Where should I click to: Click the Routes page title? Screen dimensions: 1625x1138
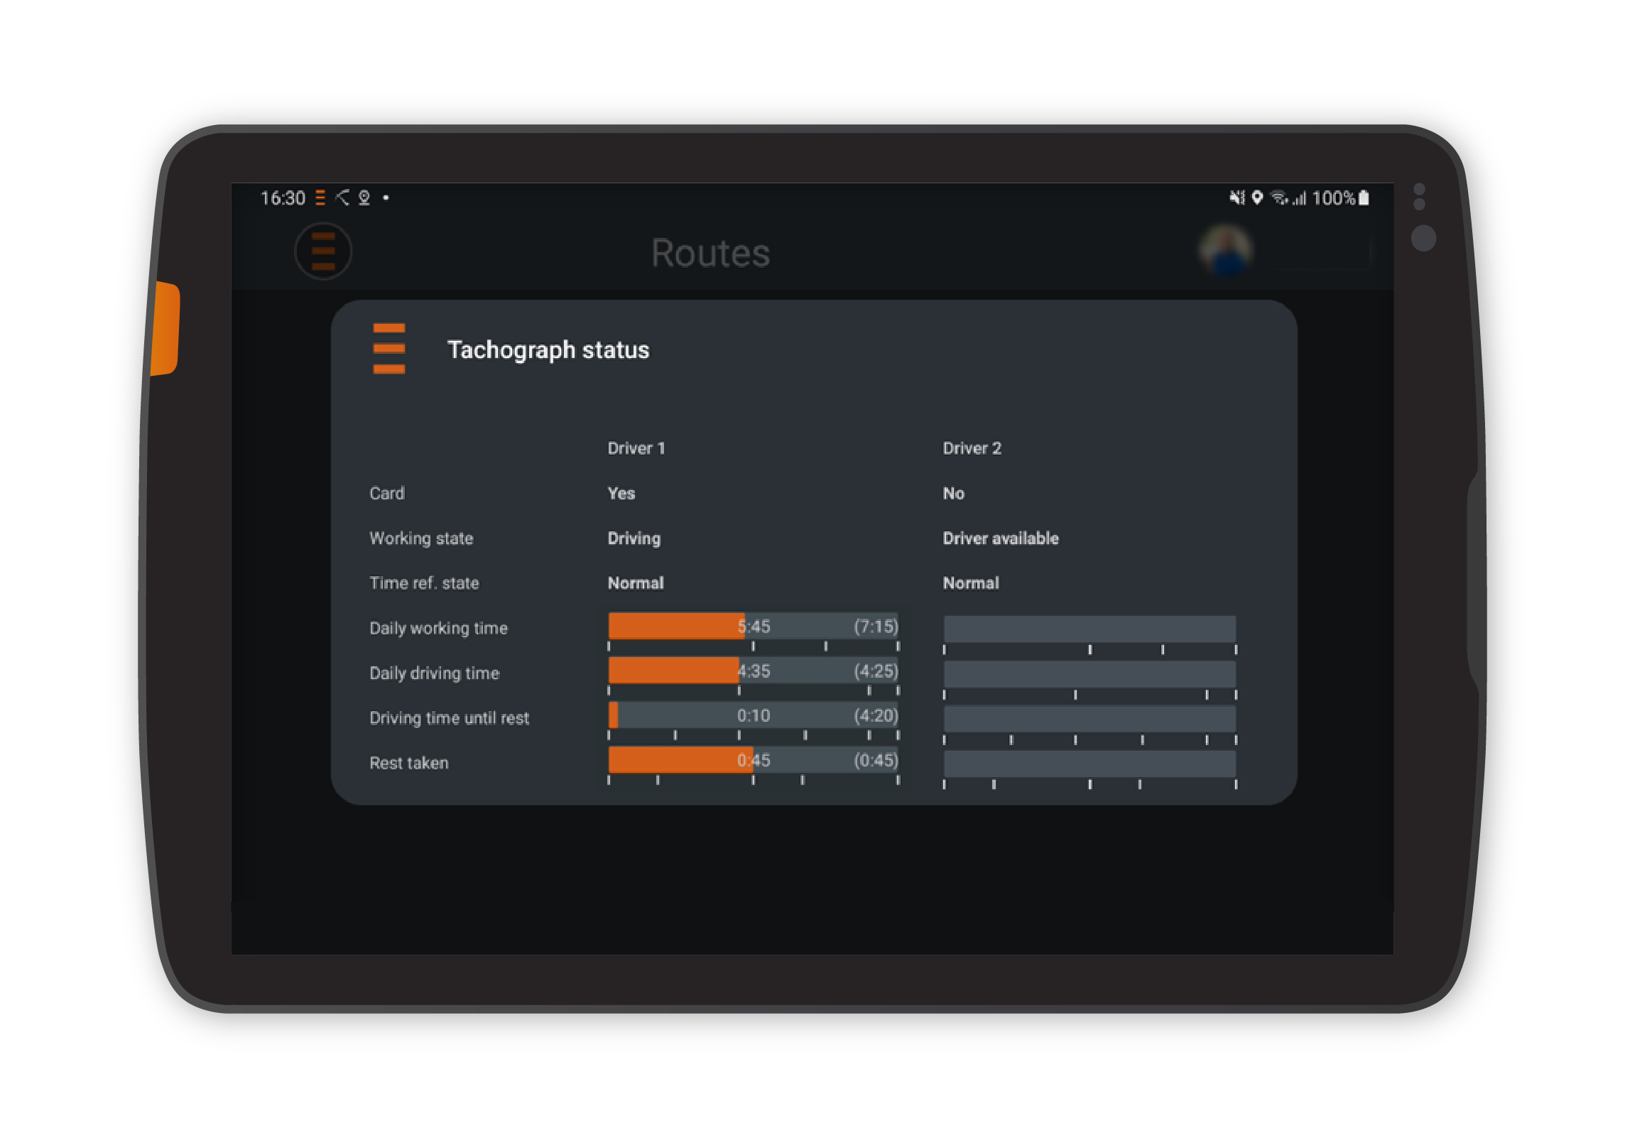pyautogui.click(x=710, y=253)
